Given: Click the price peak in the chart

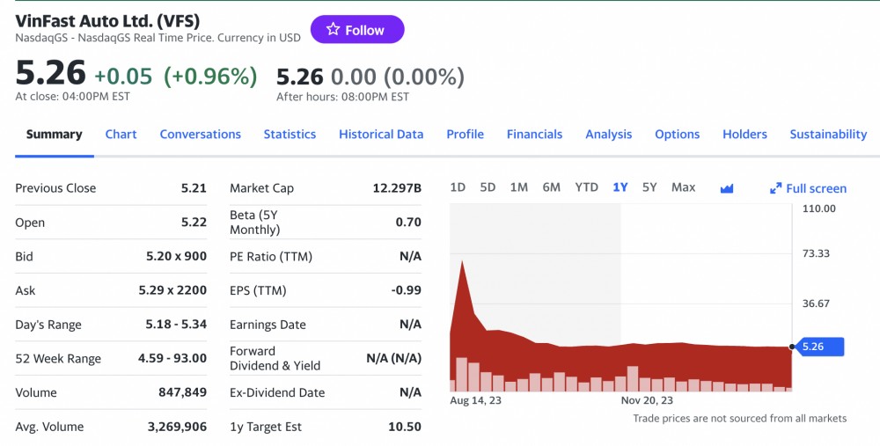Looking at the screenshot, I should [x=462, y=261].
